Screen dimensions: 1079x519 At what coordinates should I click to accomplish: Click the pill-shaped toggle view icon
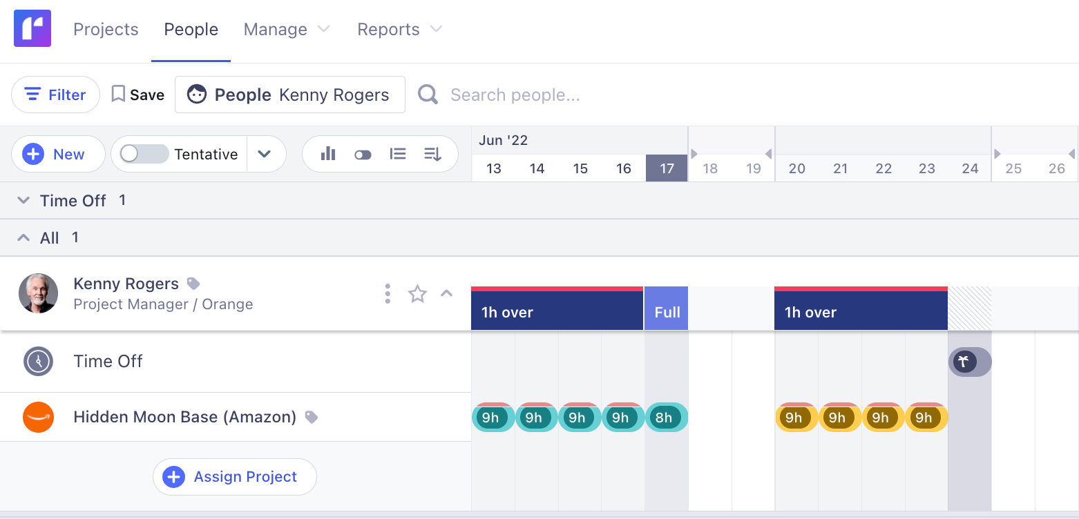point(363,155)
